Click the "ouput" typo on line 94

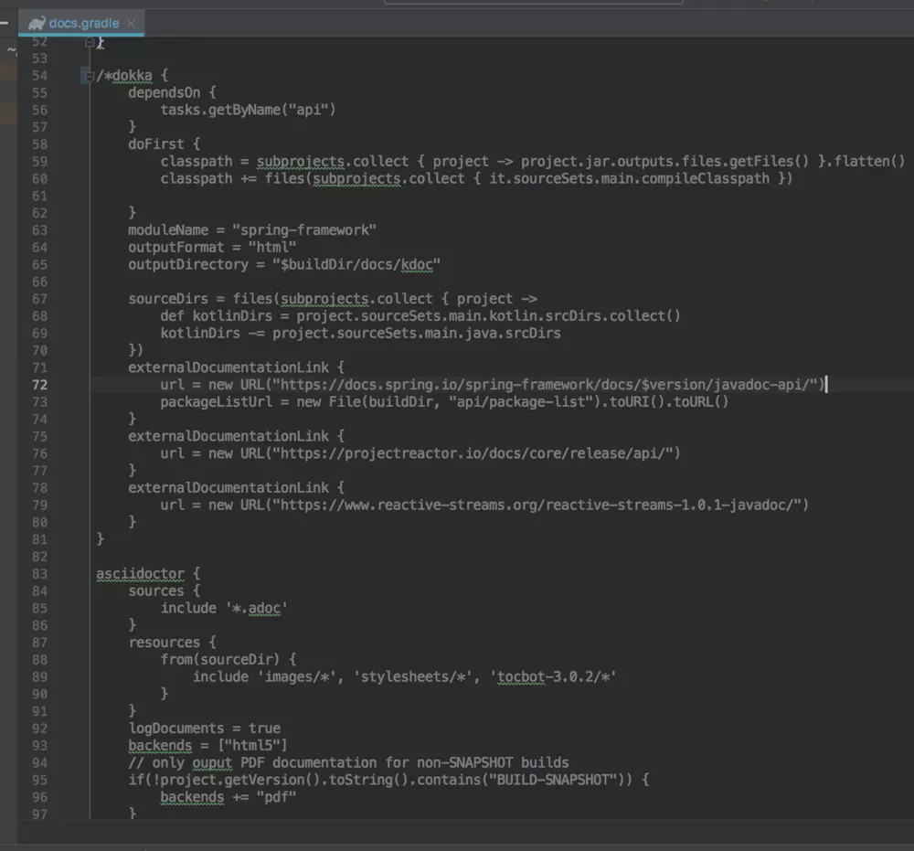click(212, 763)
